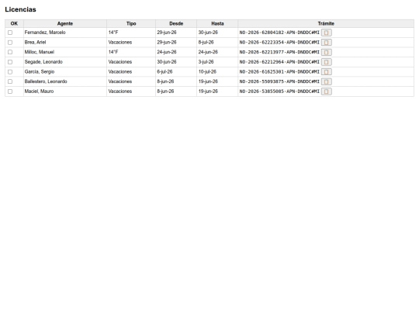
Task: Click the Desde column header
Action: point(176,23)
